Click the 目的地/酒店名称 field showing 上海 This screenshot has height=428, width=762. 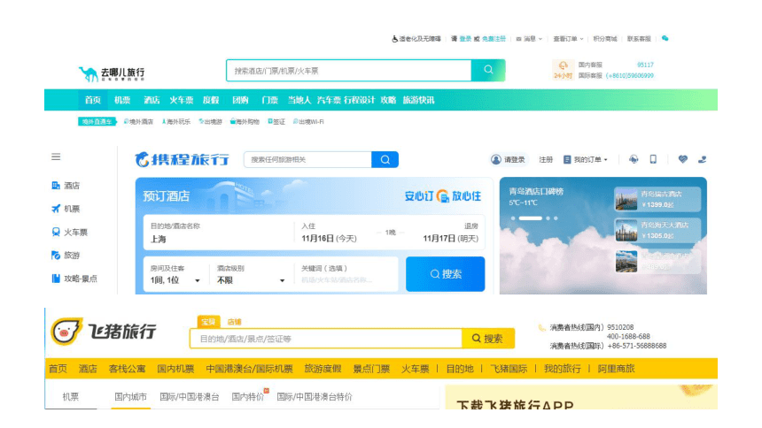(219, 233)
